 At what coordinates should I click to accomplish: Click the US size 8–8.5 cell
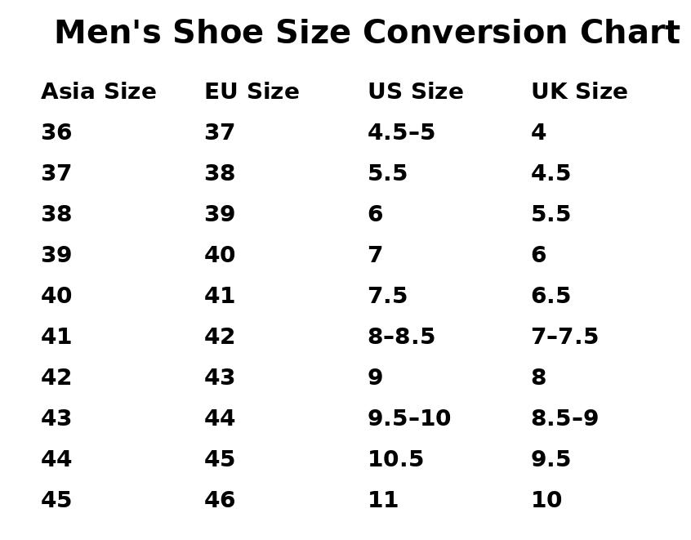401,337
